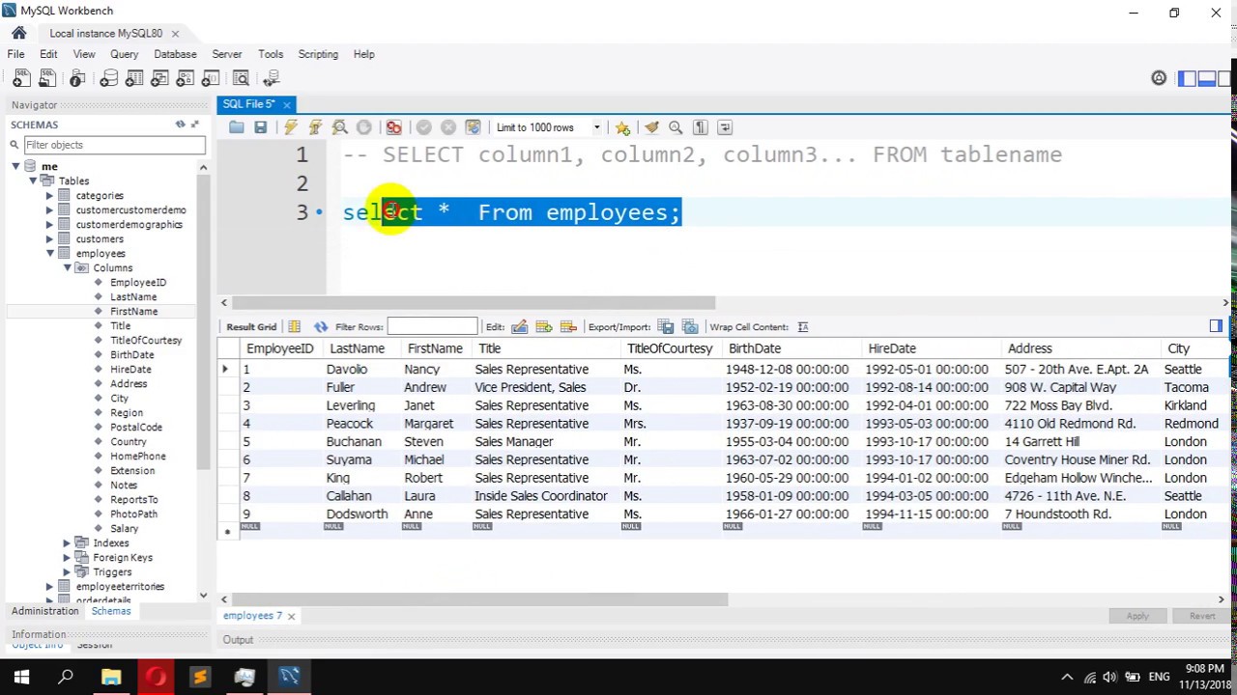Edit current row icon in result toolbar

tap(520, 327)
